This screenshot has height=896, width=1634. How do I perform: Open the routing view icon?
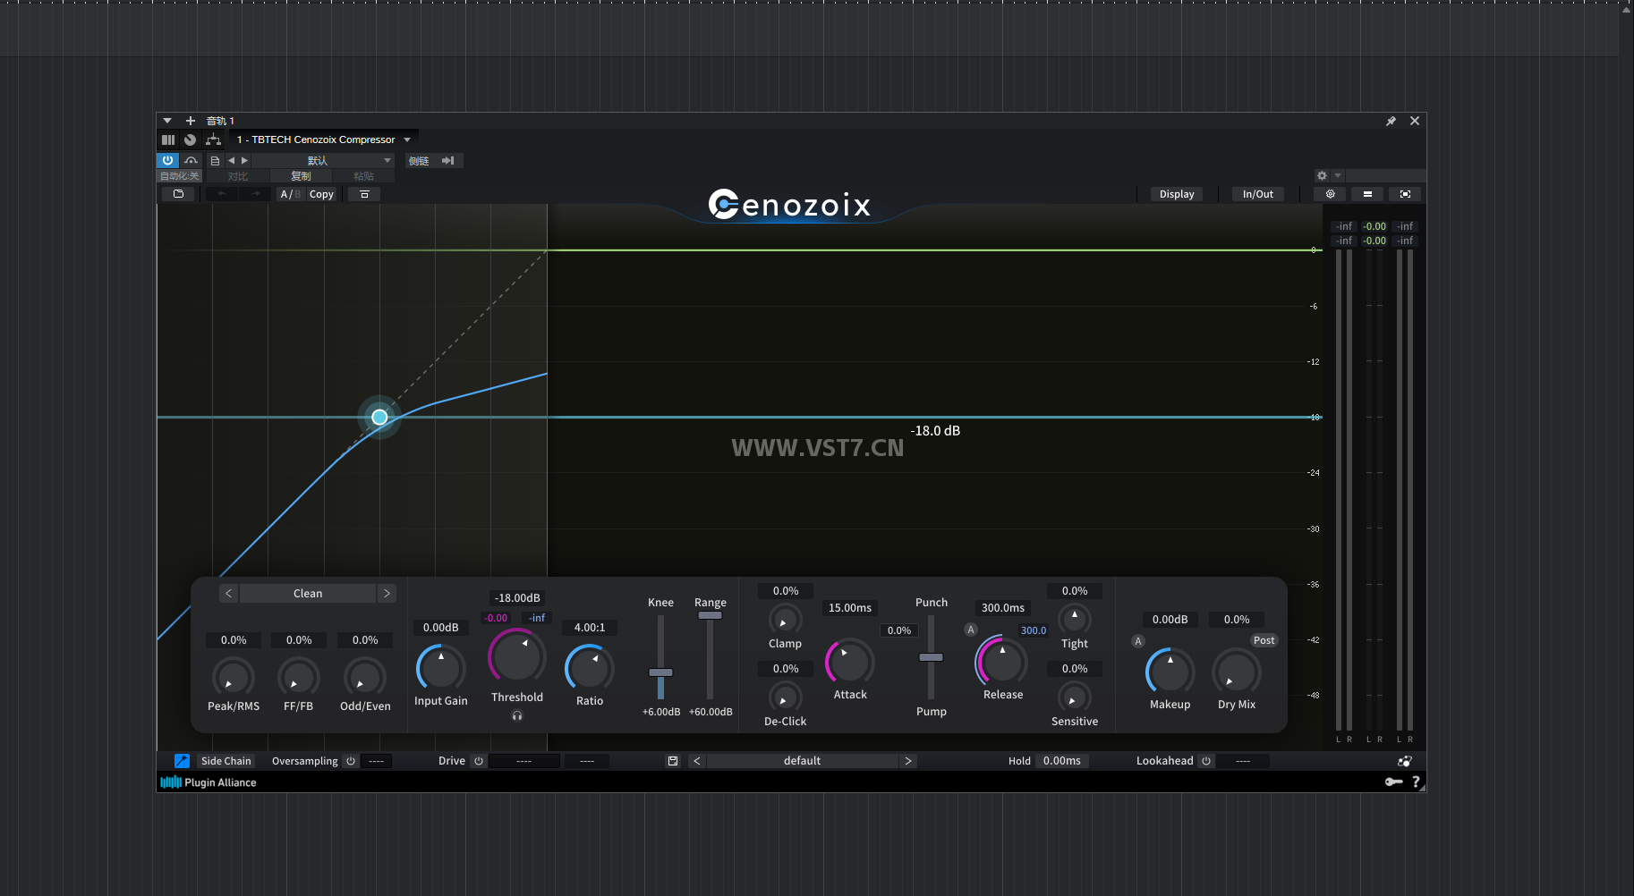(x=213, y=139)
